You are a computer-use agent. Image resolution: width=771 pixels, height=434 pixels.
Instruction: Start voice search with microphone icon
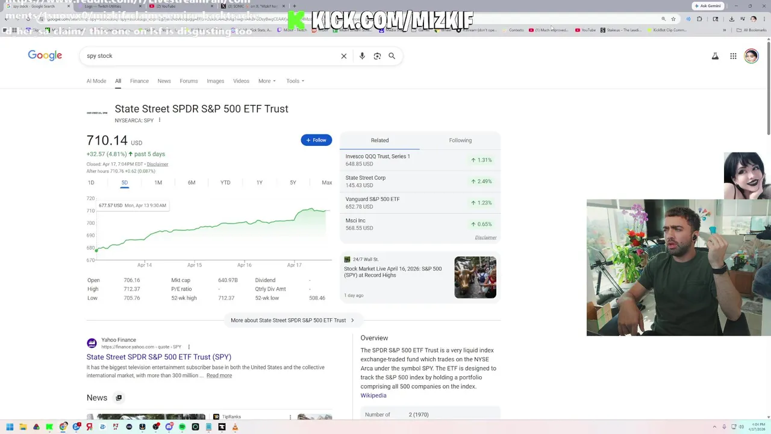(x=362, y=56)
